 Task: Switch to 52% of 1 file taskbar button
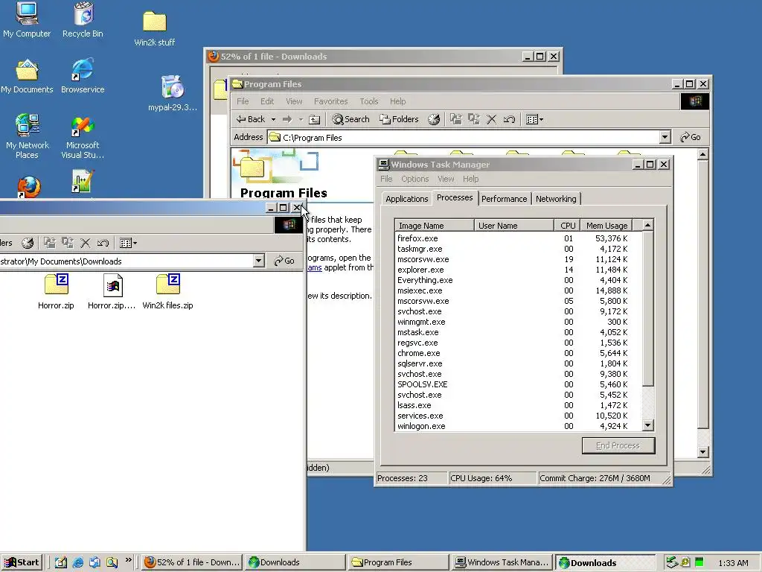tap(193, 562)
